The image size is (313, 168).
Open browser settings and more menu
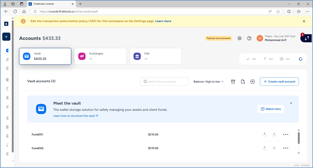307,12
